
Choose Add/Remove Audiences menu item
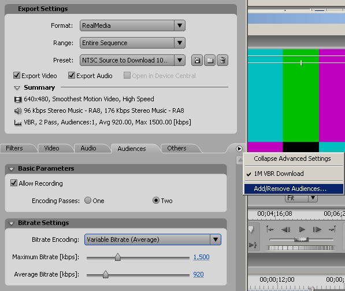click(294, 189)
